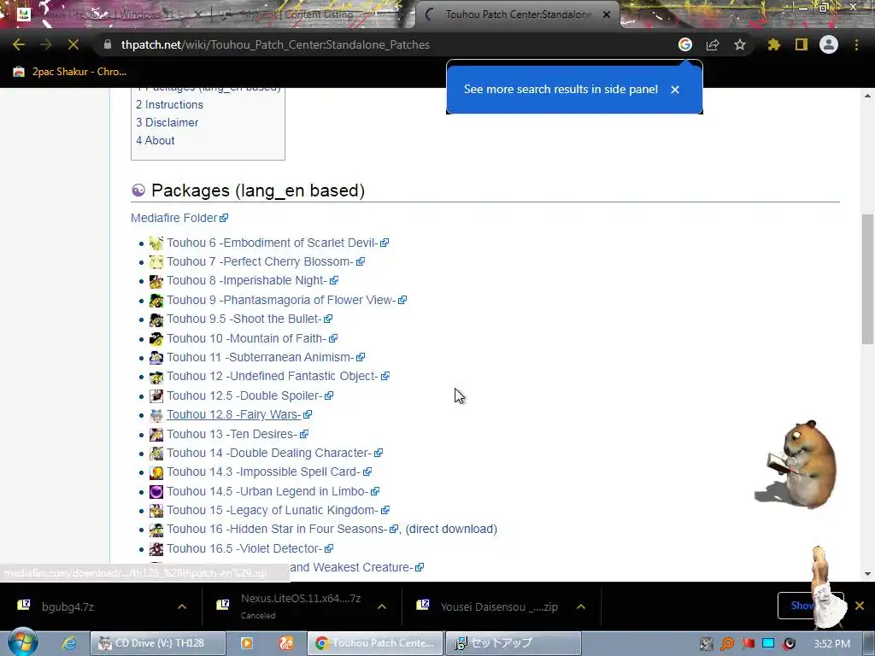Close the downloads bar

click(860, 606)
